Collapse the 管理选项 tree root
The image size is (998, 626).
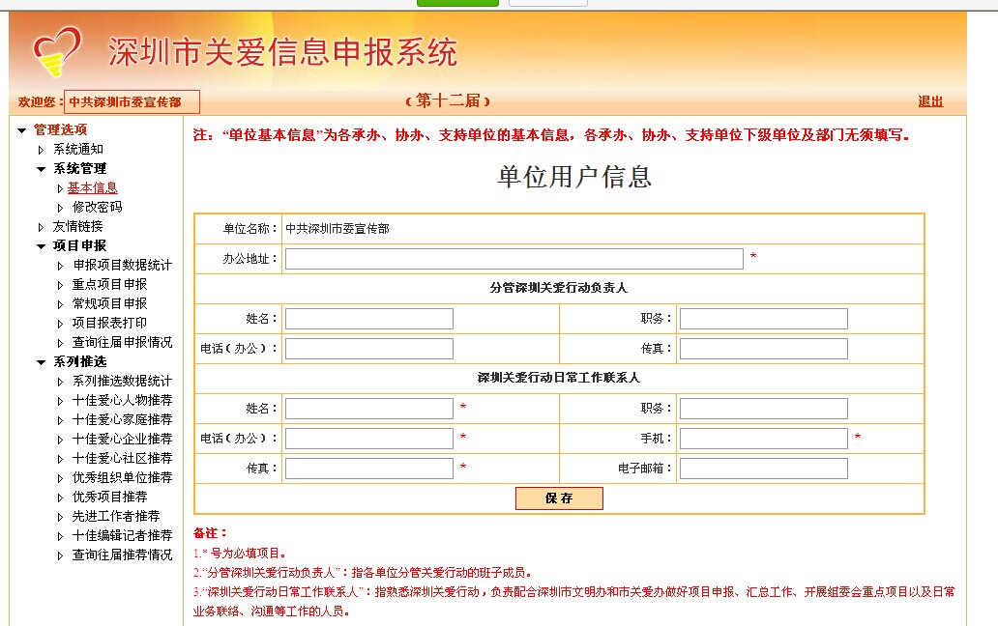click(21, 130)
